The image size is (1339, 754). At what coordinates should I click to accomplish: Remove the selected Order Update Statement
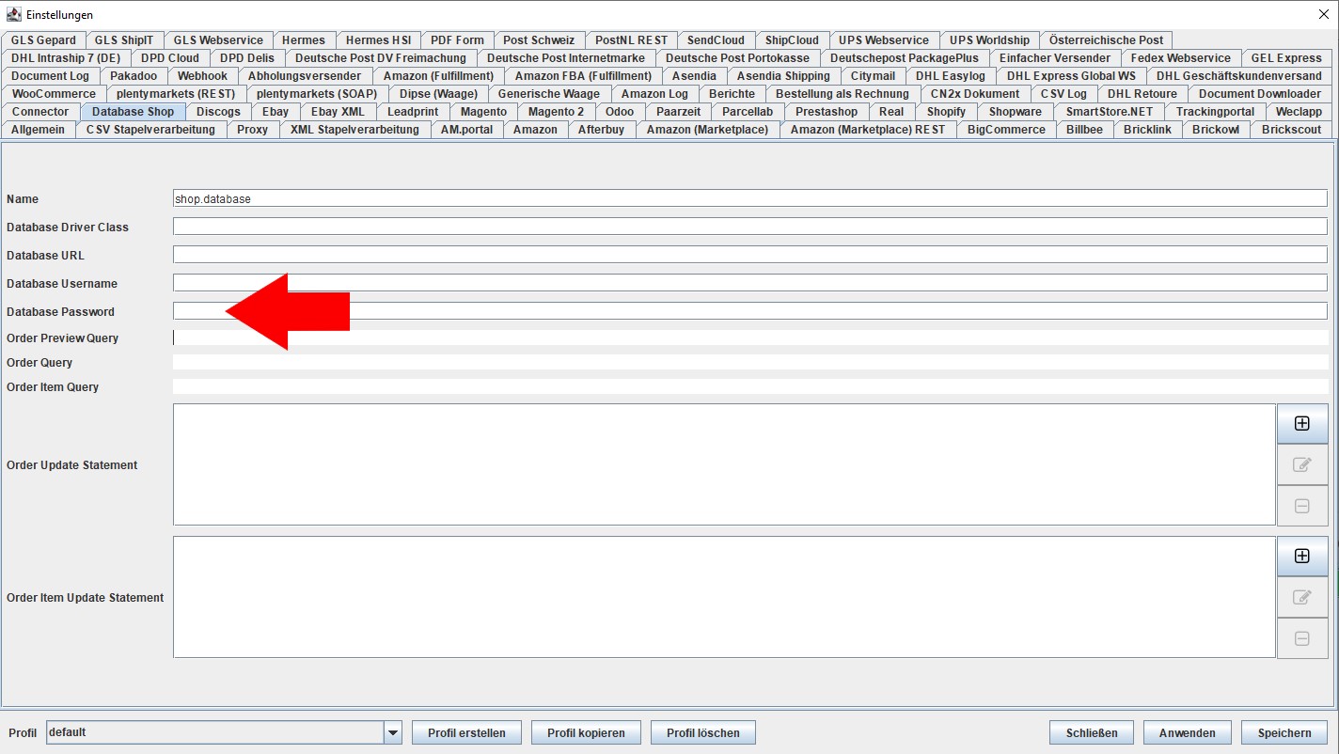[x=1301, y=506]
